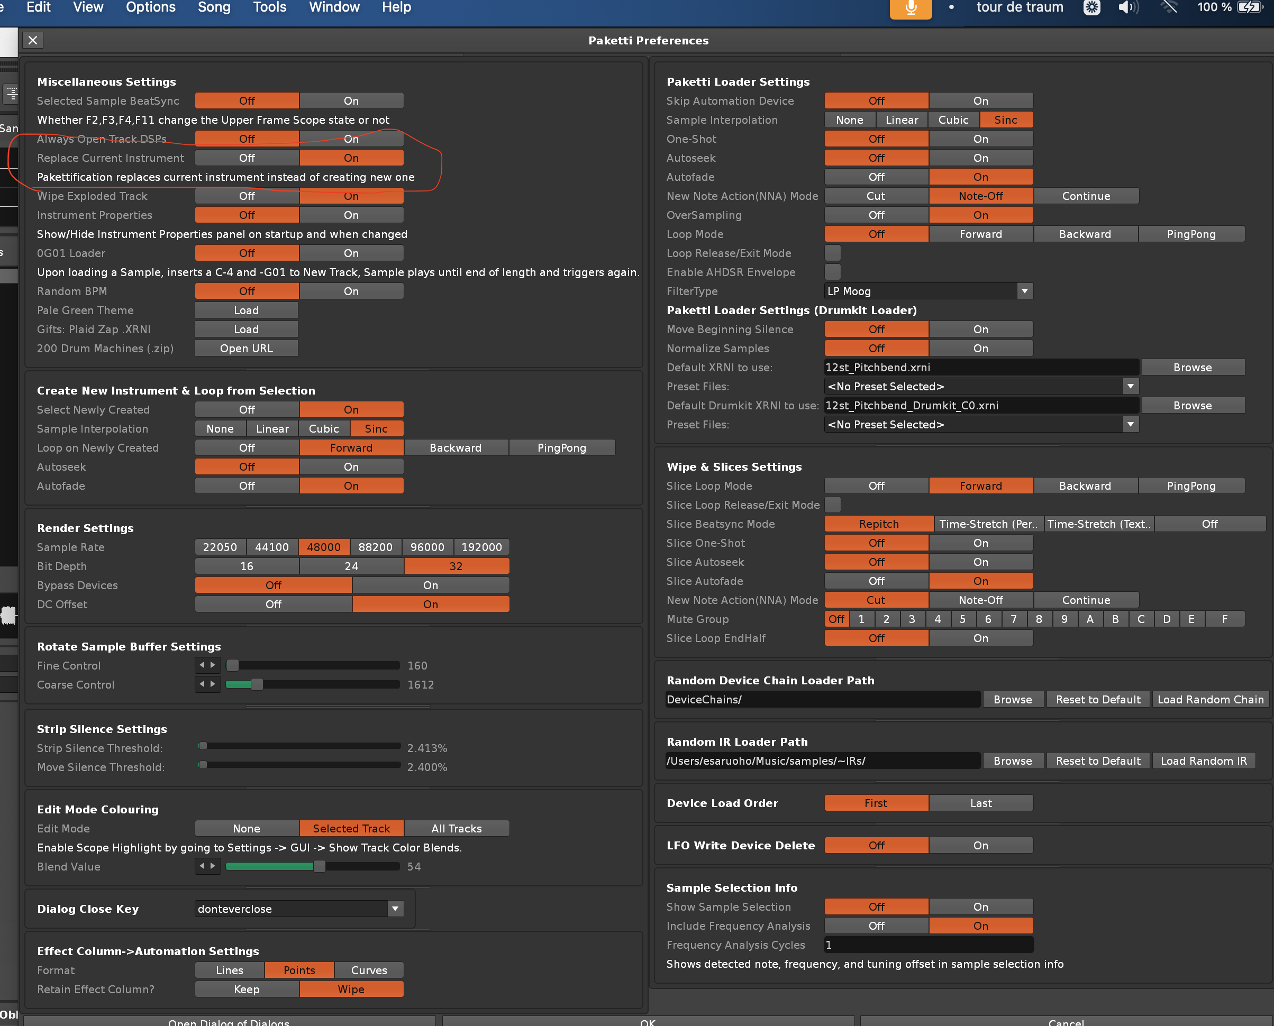Open the Dialog Close Key dropdown

(395, 909)
